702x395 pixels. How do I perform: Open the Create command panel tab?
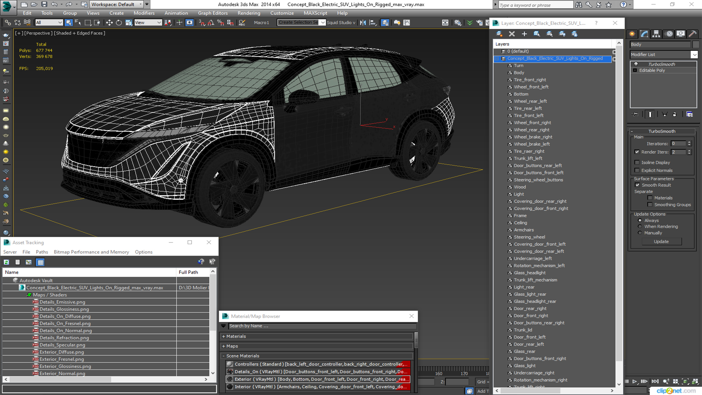coord(632,34)
